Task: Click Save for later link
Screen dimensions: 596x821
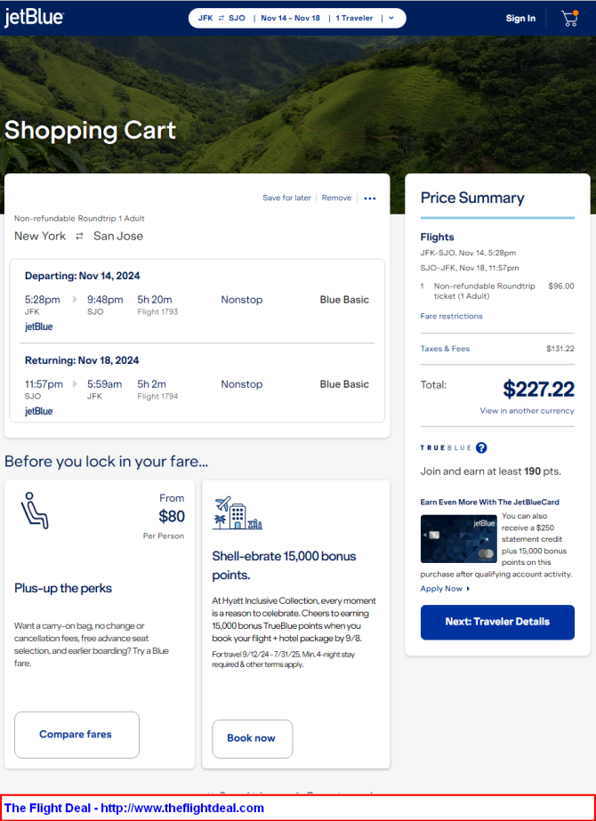Action: coord(286,198)
